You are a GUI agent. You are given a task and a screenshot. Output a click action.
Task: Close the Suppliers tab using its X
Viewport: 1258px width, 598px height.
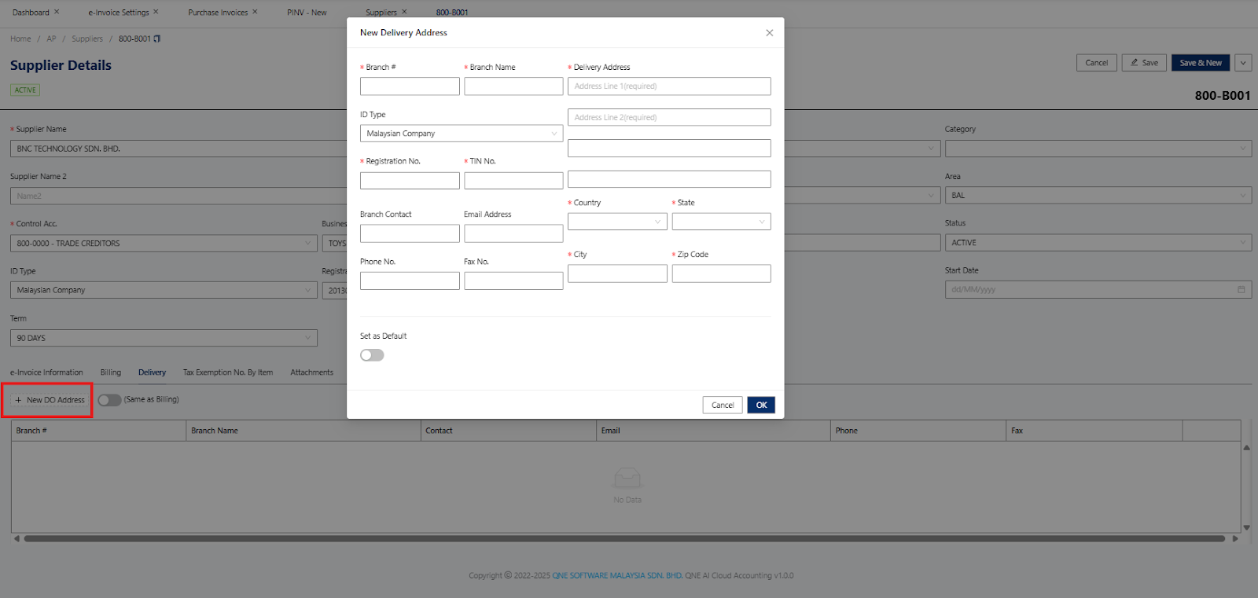404,12
